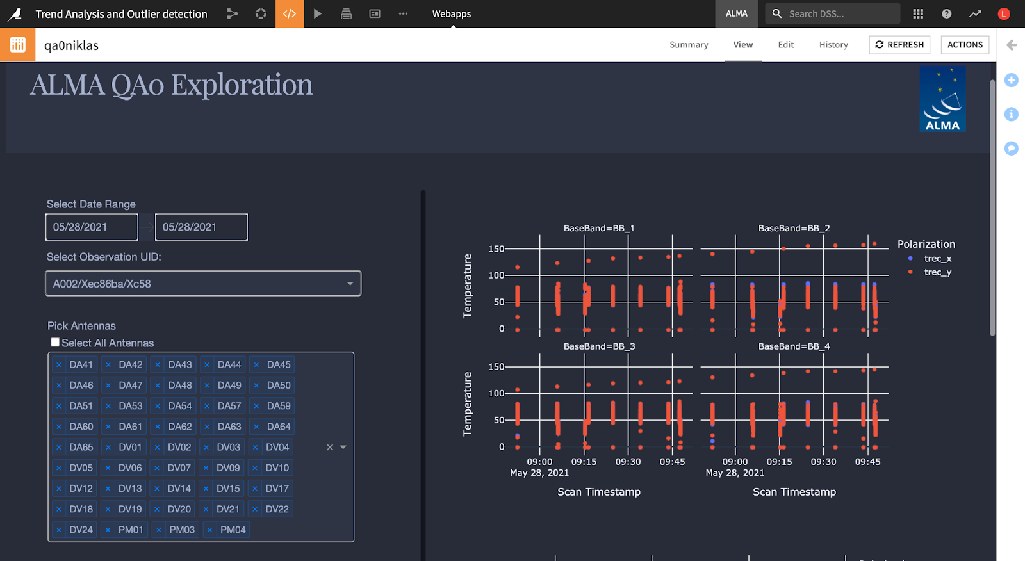Remove antenna PM01 tag
This screenshot has height=561, width=1025.
(108, 530)
